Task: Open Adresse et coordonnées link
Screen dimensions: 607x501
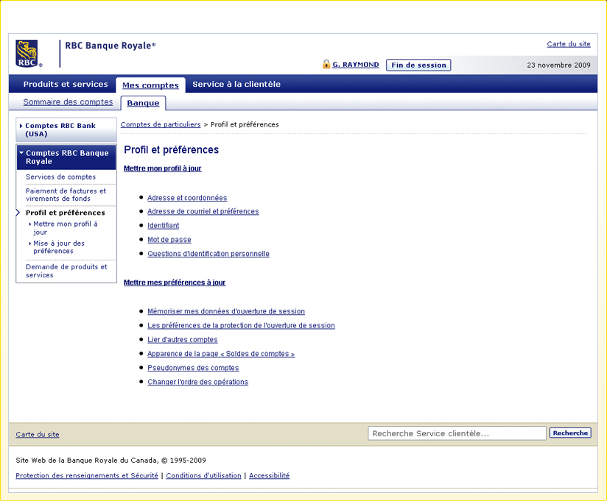Action: pos(187,198)
